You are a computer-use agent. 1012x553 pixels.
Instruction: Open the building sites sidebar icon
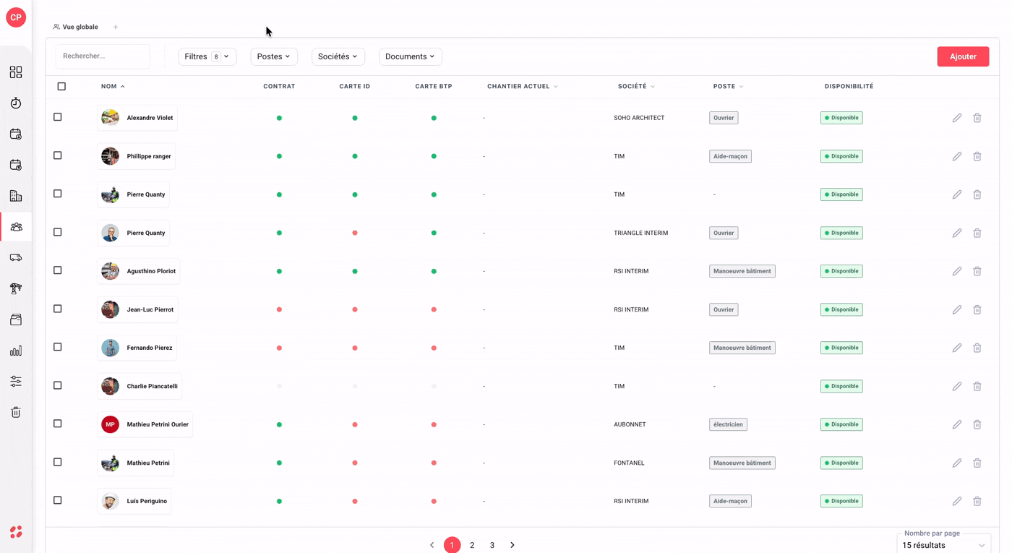pyautogui.click(x=16, y=196)
